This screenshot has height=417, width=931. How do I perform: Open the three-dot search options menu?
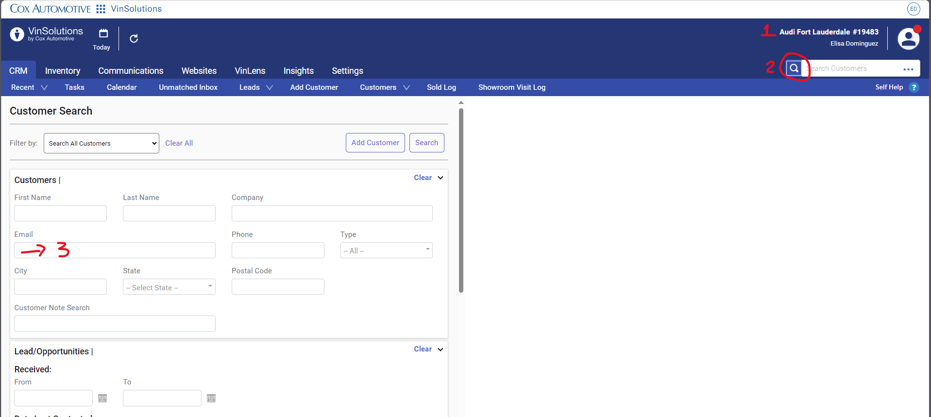[908, 69]
